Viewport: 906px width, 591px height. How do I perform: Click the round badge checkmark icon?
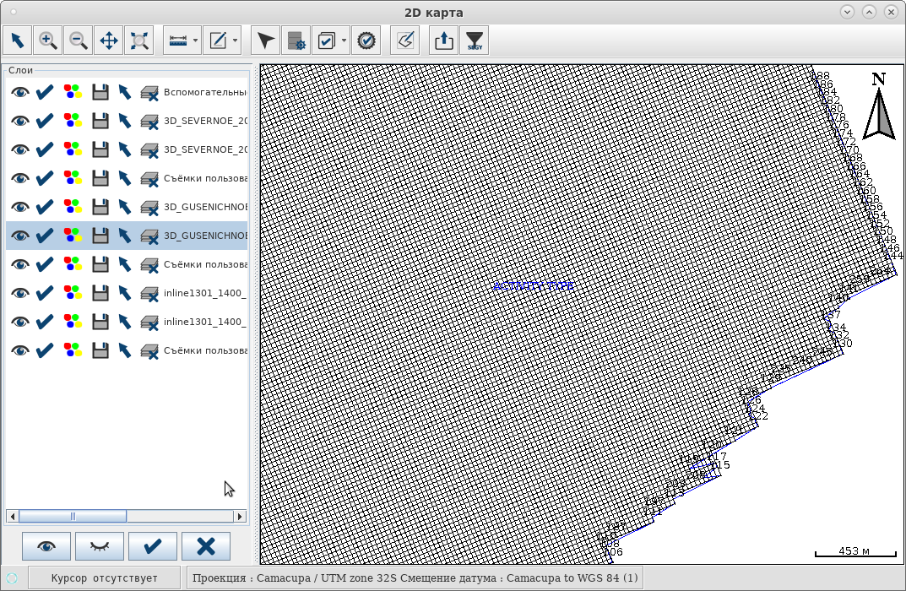coord(366,41)
